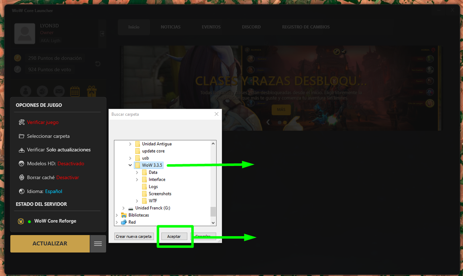Click the Bibliotecas libraries icon
Screen dimensions: 463x276
pos(124,215)
